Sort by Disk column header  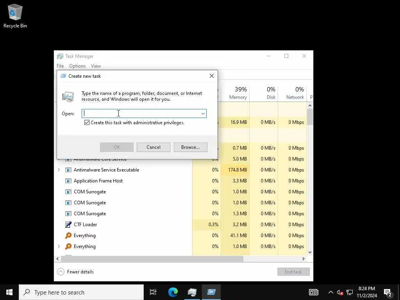coord(264,93)
